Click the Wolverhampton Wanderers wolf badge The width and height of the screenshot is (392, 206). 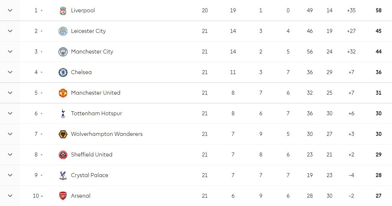point(63,134)
